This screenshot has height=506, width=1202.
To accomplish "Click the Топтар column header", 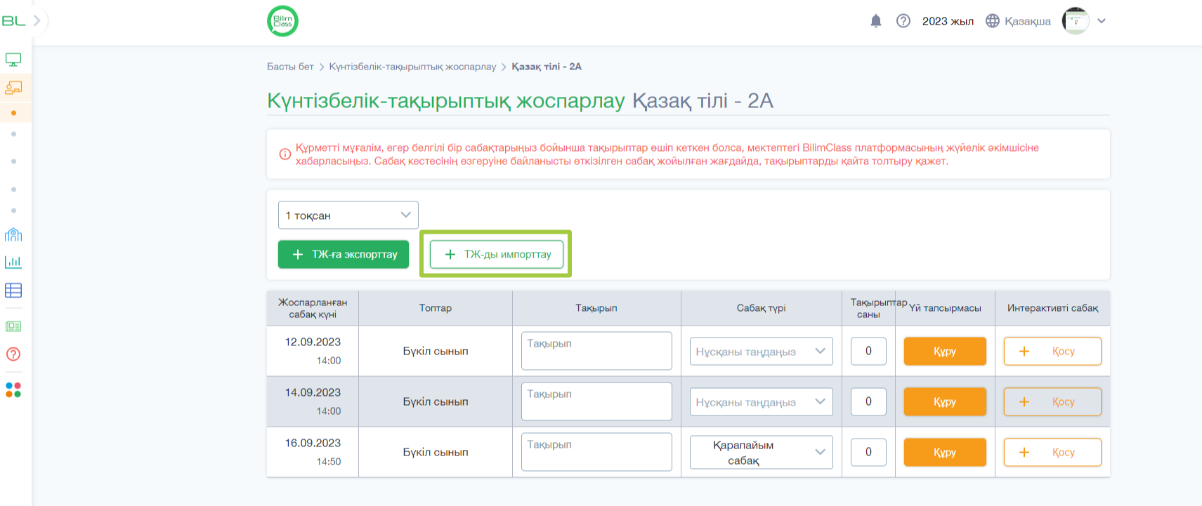I will tap(436, 308).
